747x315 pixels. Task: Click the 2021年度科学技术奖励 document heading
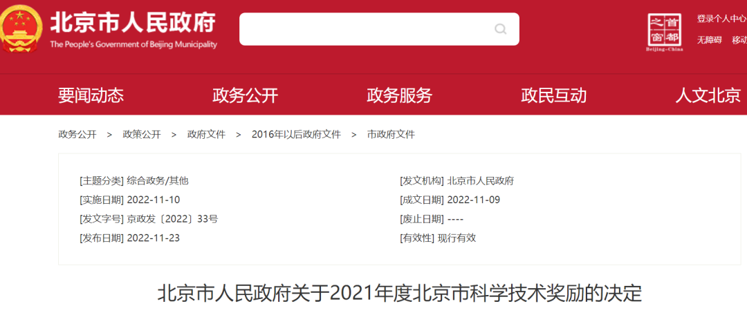[x=400, y=293]
